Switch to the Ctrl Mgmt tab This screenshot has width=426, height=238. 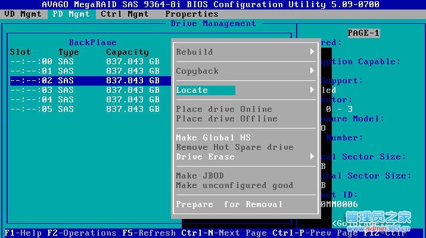coord(125,14)
